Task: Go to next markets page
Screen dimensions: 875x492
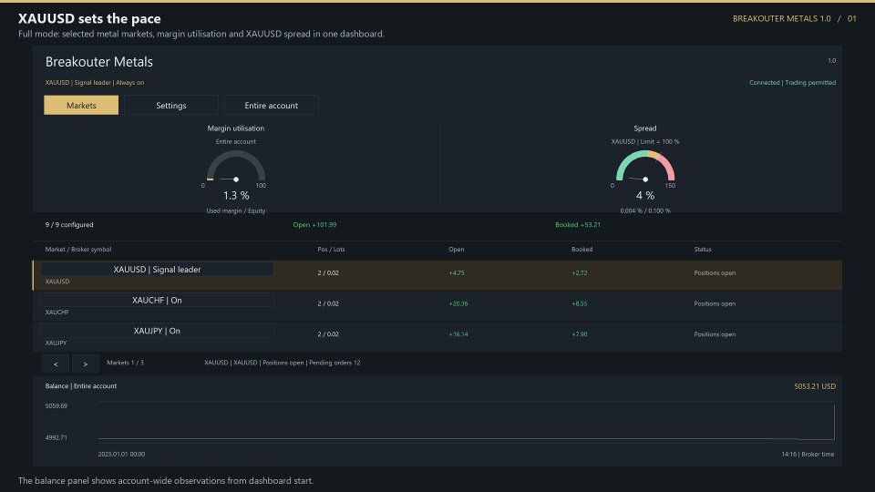Action: (x=86, y=364)
